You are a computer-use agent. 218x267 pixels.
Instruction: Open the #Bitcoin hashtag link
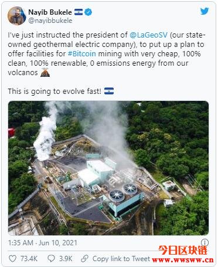click(x=82, y=53)
